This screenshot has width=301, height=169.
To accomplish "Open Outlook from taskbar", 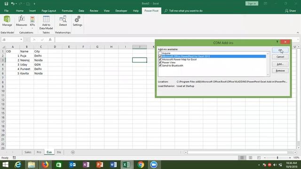I will click(72, 165).
